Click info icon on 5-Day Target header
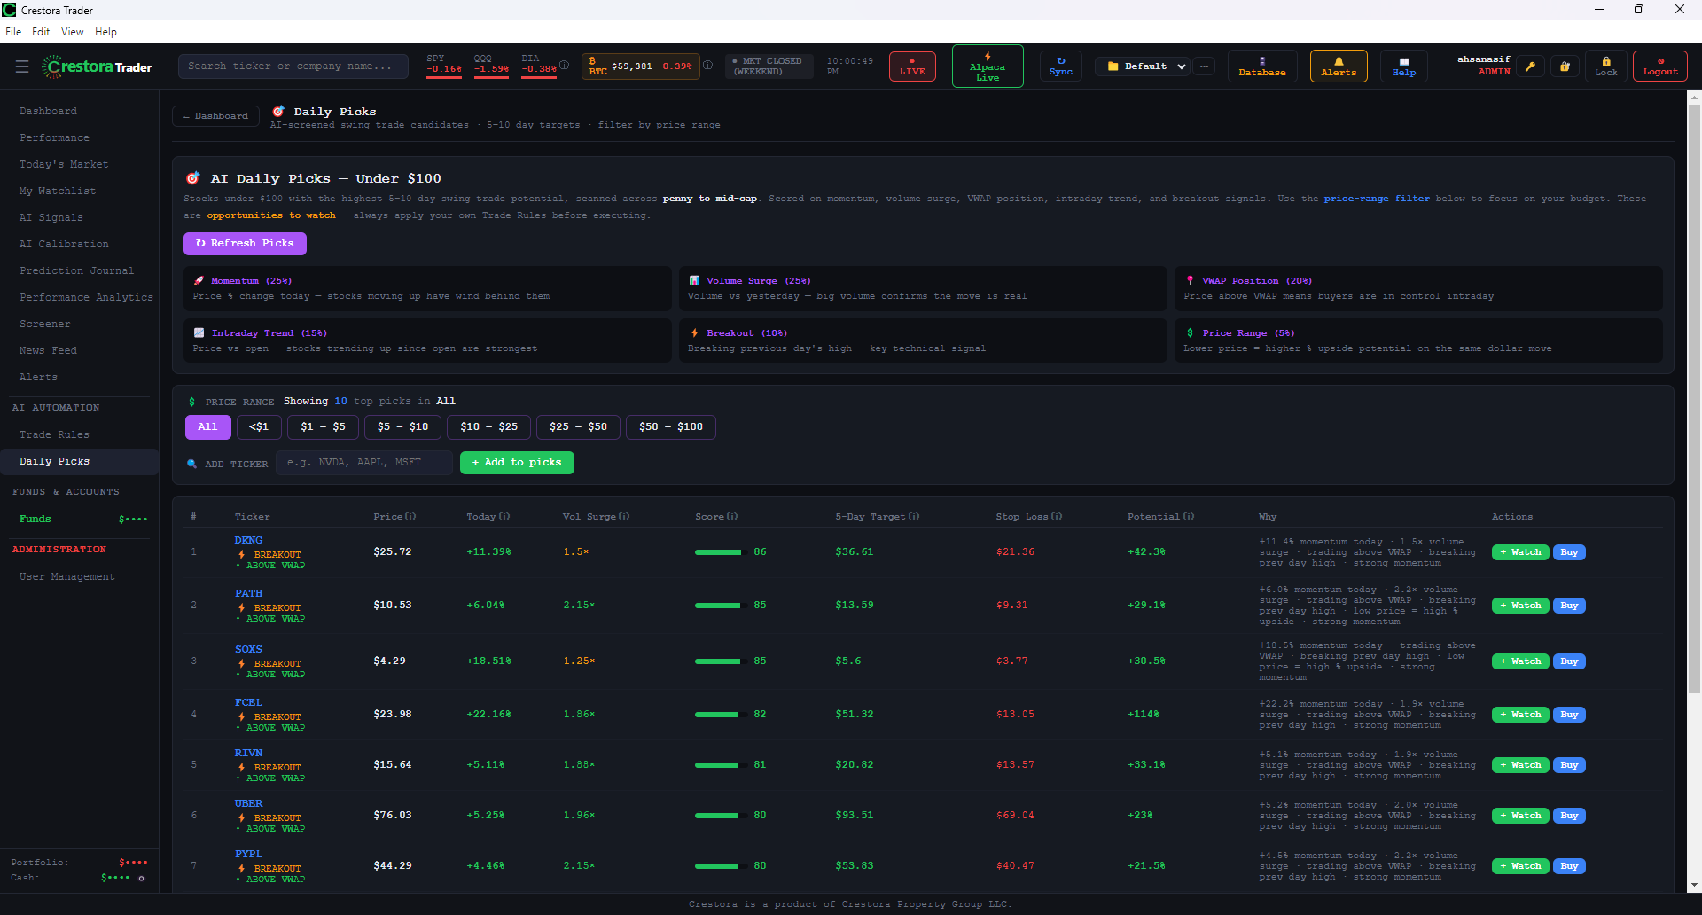Screen dimensions: 1702x915 pos(914,516)
